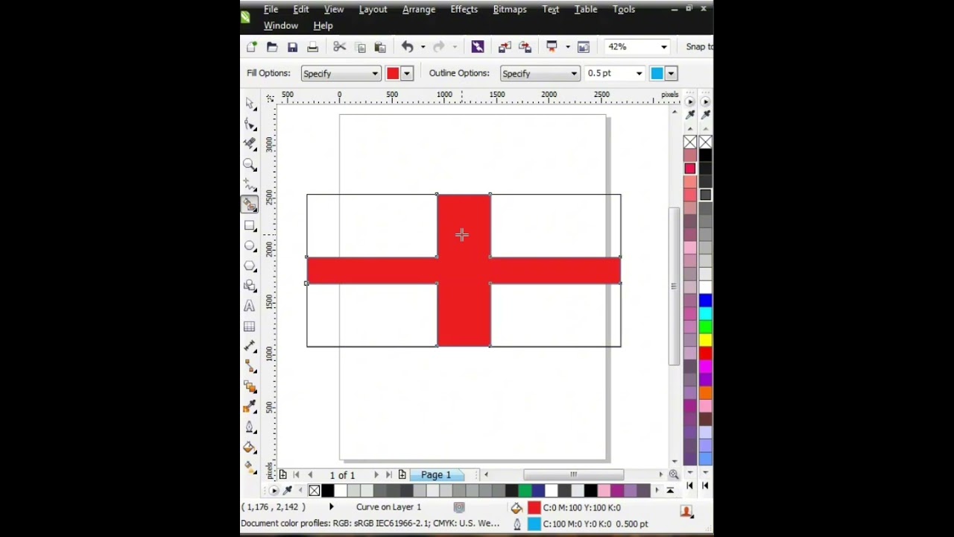
Task: Select the Pick tool in toolbox
Action: tap(250, 103)
